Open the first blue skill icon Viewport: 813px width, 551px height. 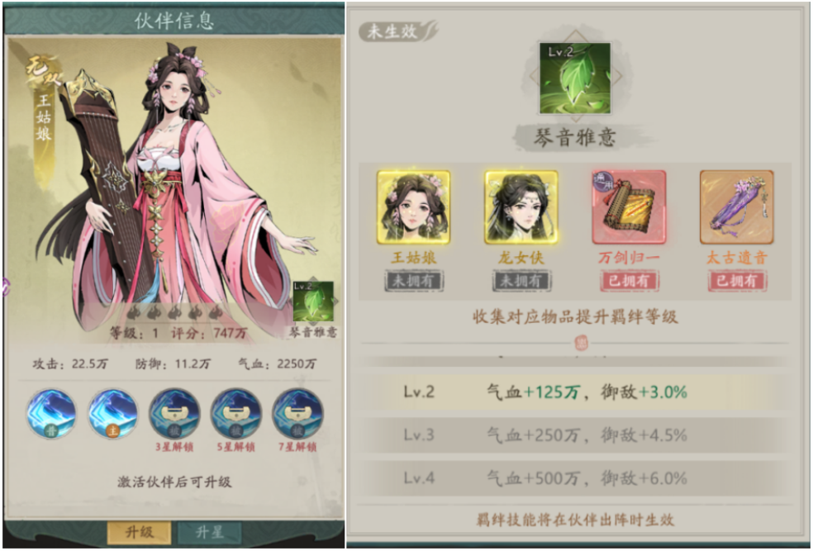tap(51, 414)
